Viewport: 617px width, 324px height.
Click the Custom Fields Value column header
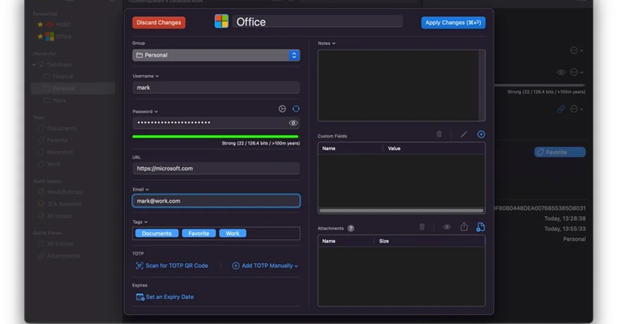(x=434, y=149)
